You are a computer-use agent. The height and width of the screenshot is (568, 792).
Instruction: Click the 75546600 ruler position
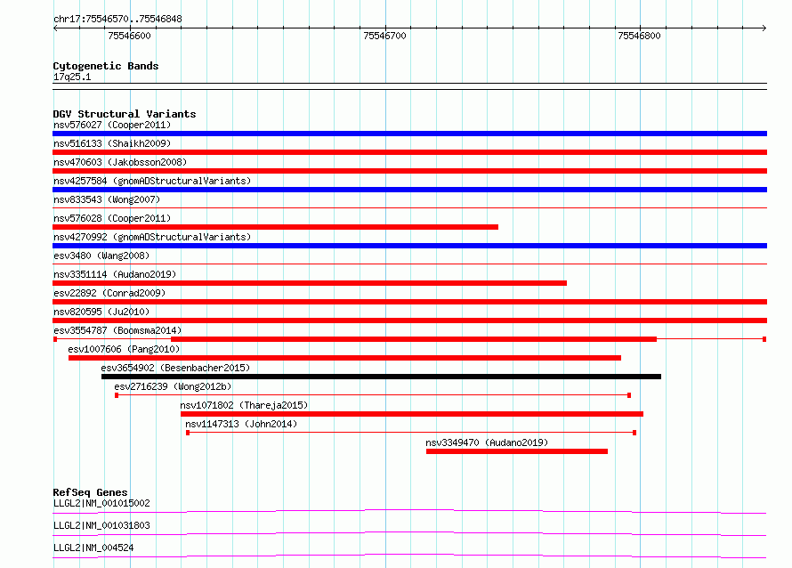[x=129, y=36]
